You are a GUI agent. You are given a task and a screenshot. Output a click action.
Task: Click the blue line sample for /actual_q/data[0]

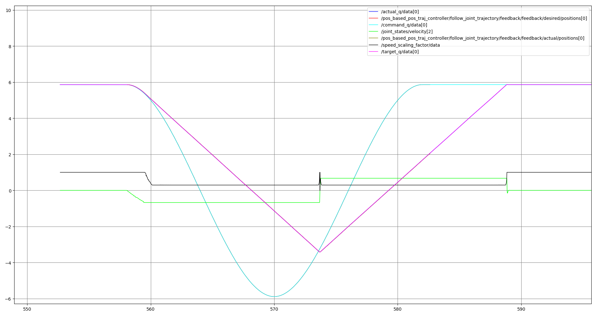coord(374,12)
